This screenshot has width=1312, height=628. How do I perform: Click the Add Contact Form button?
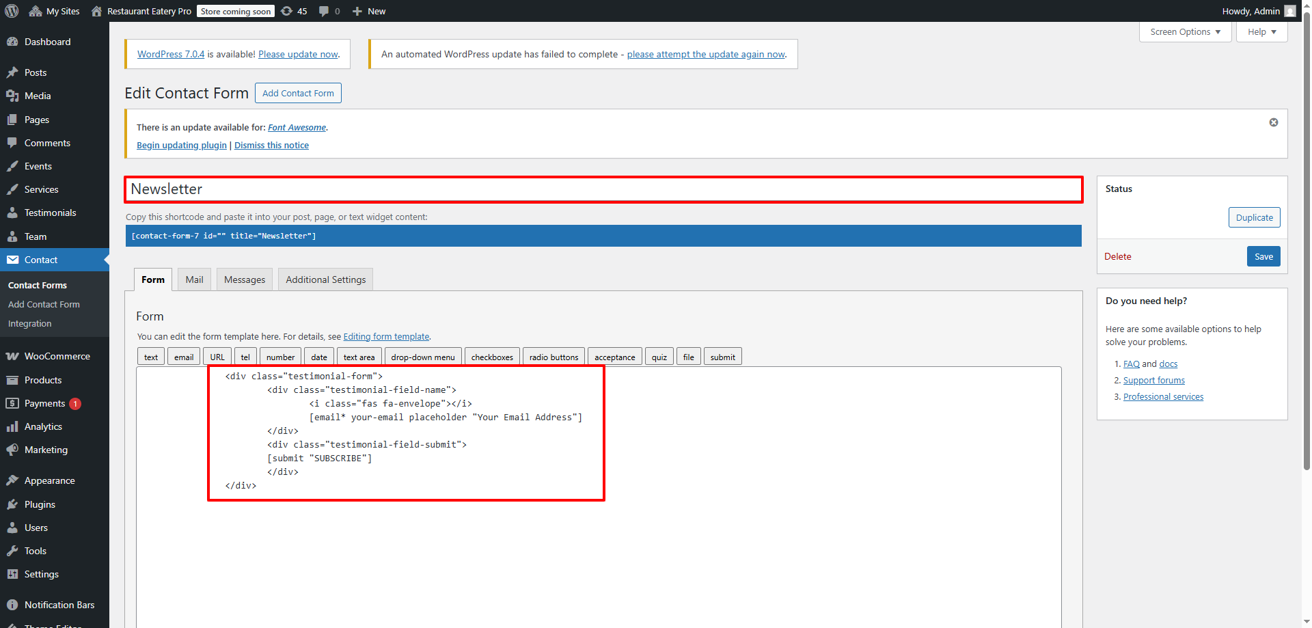pyautogui.click(x=298, y=93)
